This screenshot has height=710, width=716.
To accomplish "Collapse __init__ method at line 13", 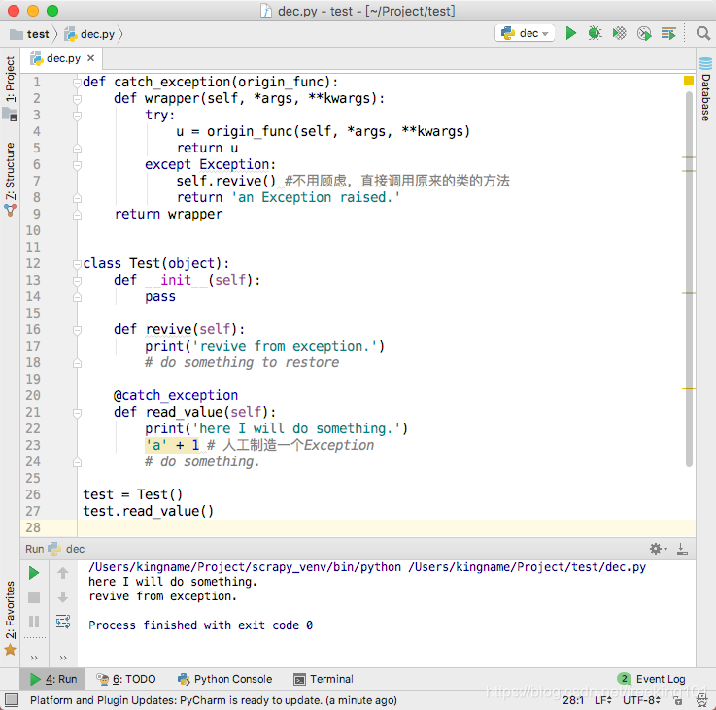I will tap(77, 281).
